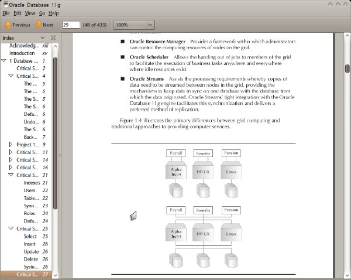This screenshot has height=280, width=351.
Task: Expand the Critical S... page 11 entry
Action: [11, 152]
